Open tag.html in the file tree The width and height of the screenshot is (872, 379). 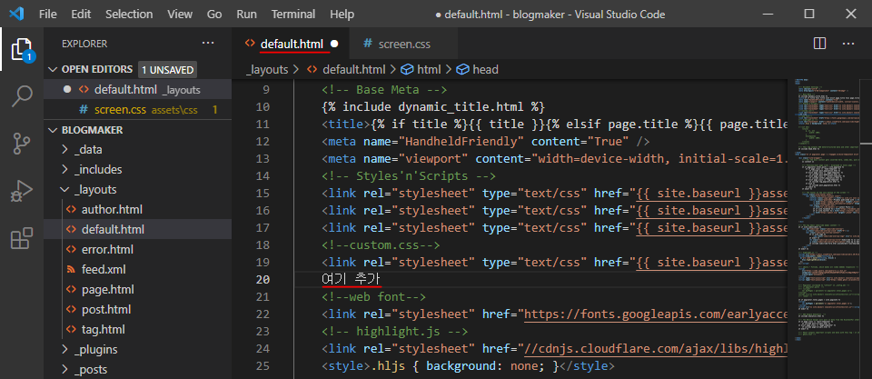pos(103,329)
